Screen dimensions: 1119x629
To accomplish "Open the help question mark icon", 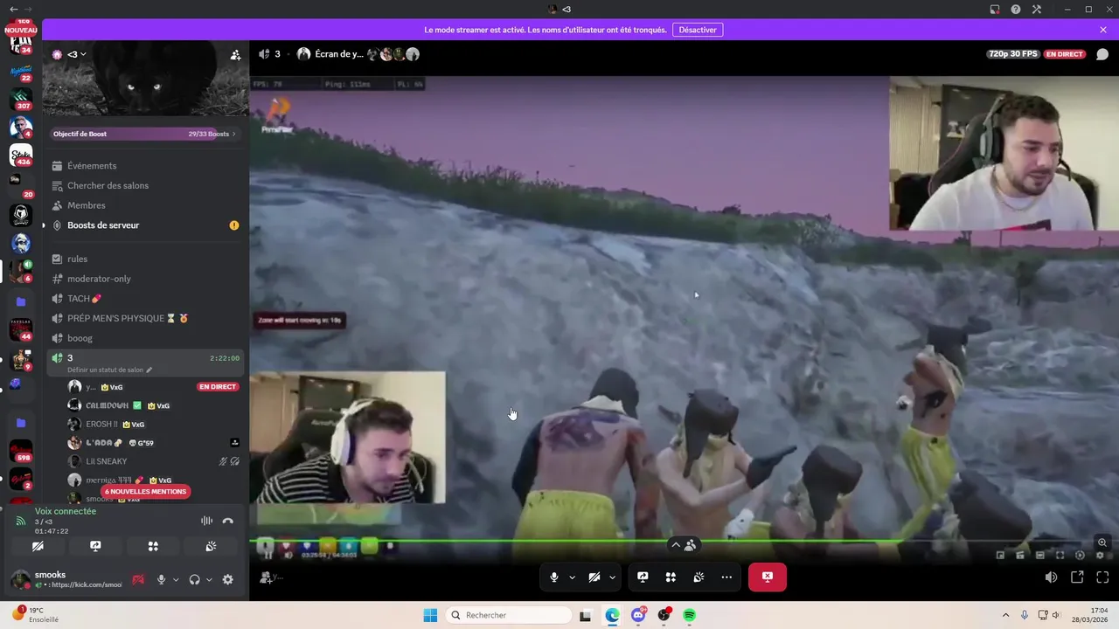I will (x=1016, y=10).
